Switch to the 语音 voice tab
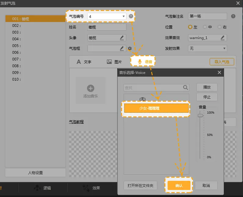Viewport: 243px width, 197px height. pos(145,62)
